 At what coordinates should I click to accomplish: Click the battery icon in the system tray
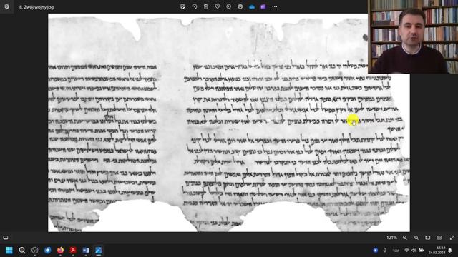click(x=422, y=251)
